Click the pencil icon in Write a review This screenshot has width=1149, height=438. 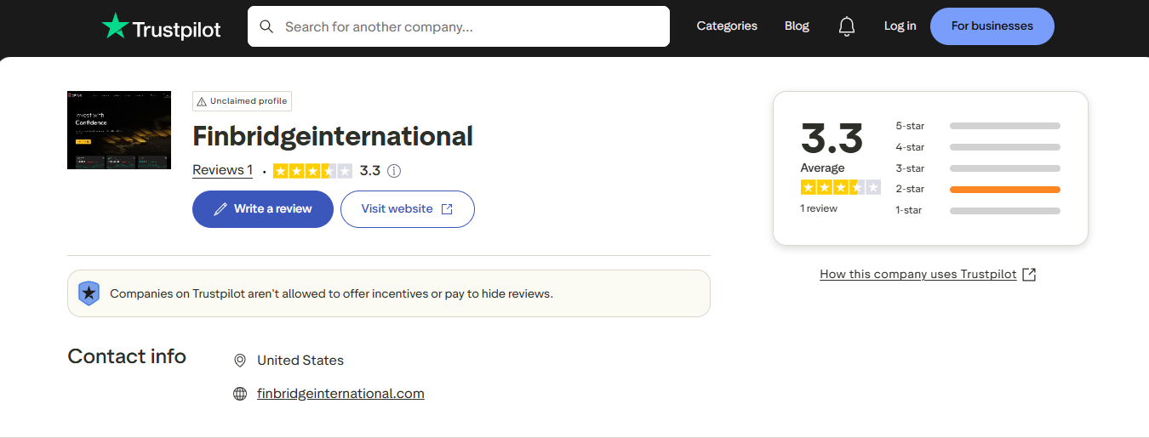220,209
